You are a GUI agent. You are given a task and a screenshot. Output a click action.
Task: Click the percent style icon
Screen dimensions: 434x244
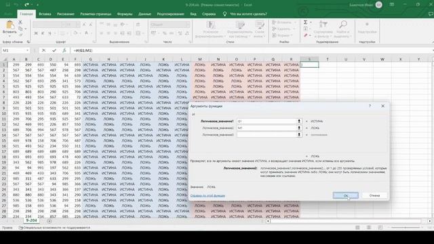[x=165, y=33]
